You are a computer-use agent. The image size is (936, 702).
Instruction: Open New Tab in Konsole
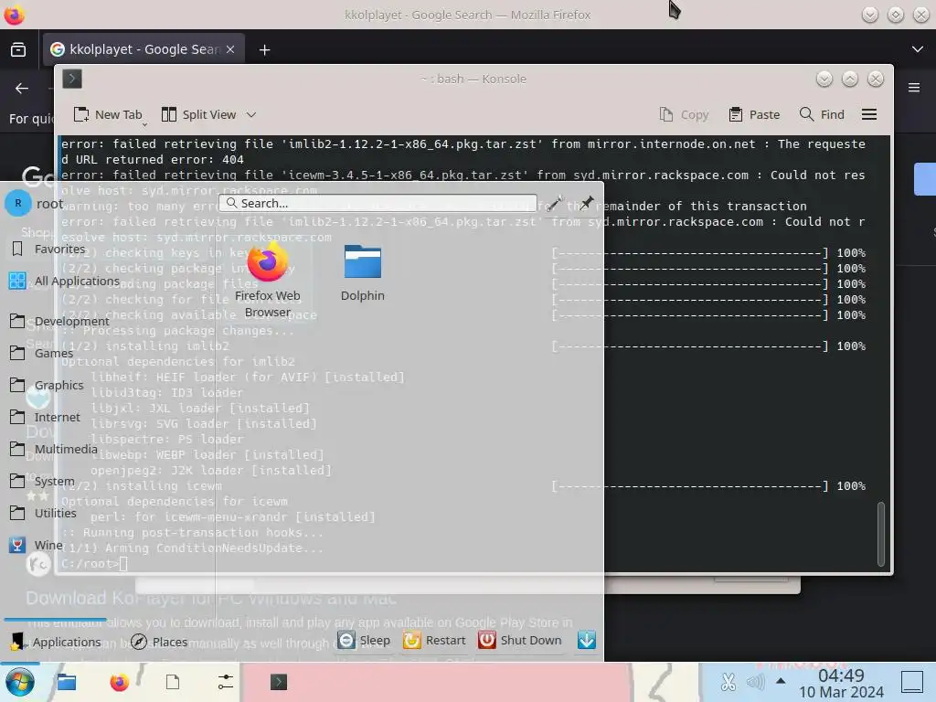[x=108, y=114]
